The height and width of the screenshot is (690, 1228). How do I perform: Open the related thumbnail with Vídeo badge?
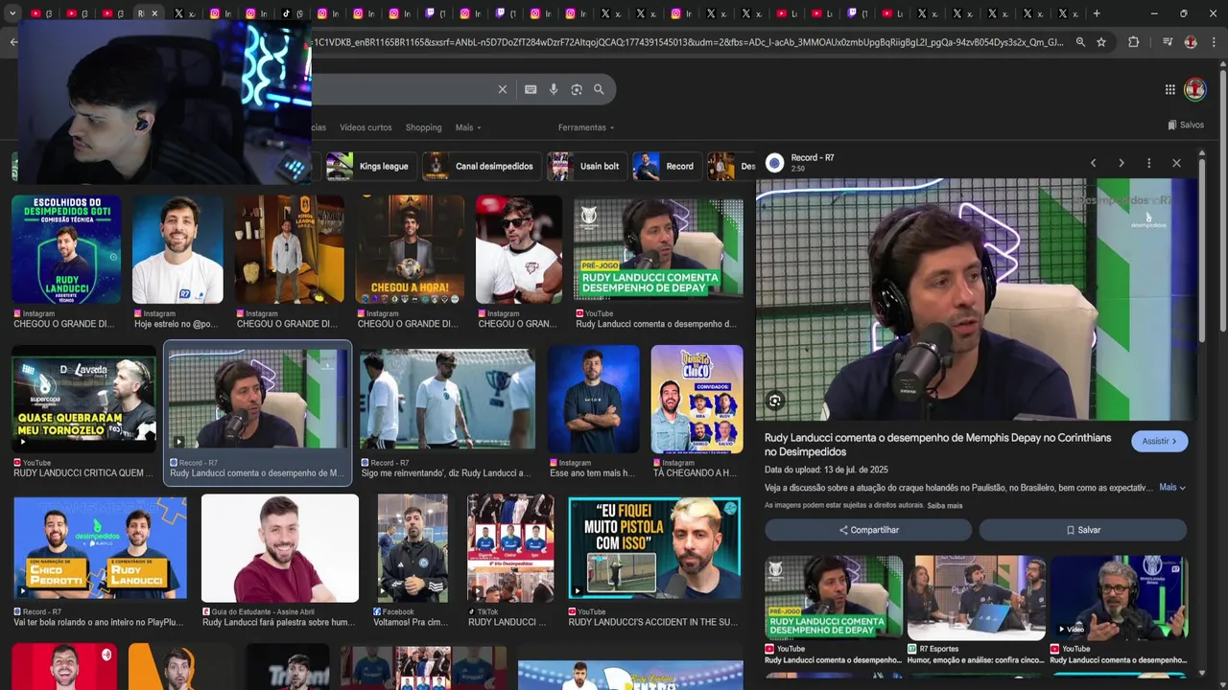click(x=1119, y=598)
